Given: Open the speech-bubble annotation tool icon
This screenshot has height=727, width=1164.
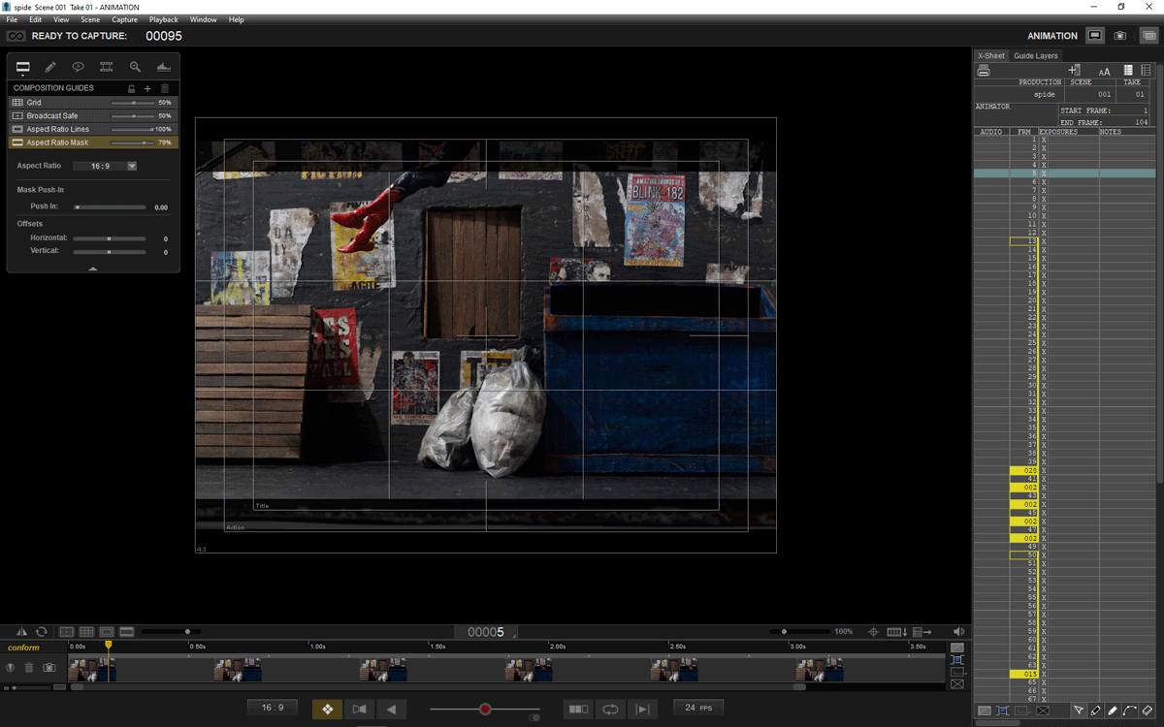Looking at the screenshot, I should pos(79,67).
